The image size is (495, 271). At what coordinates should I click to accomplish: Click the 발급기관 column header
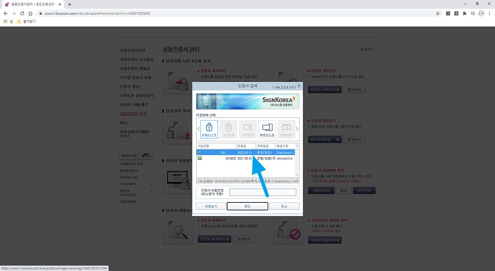click(x=285, y=146)
